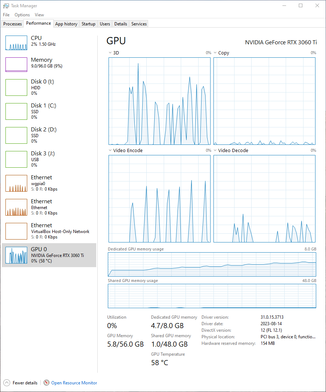Viewport: 326px width, 392px height.
Task: Open the 3D engine graph dropdown
Action: click(x=110, y=53)
